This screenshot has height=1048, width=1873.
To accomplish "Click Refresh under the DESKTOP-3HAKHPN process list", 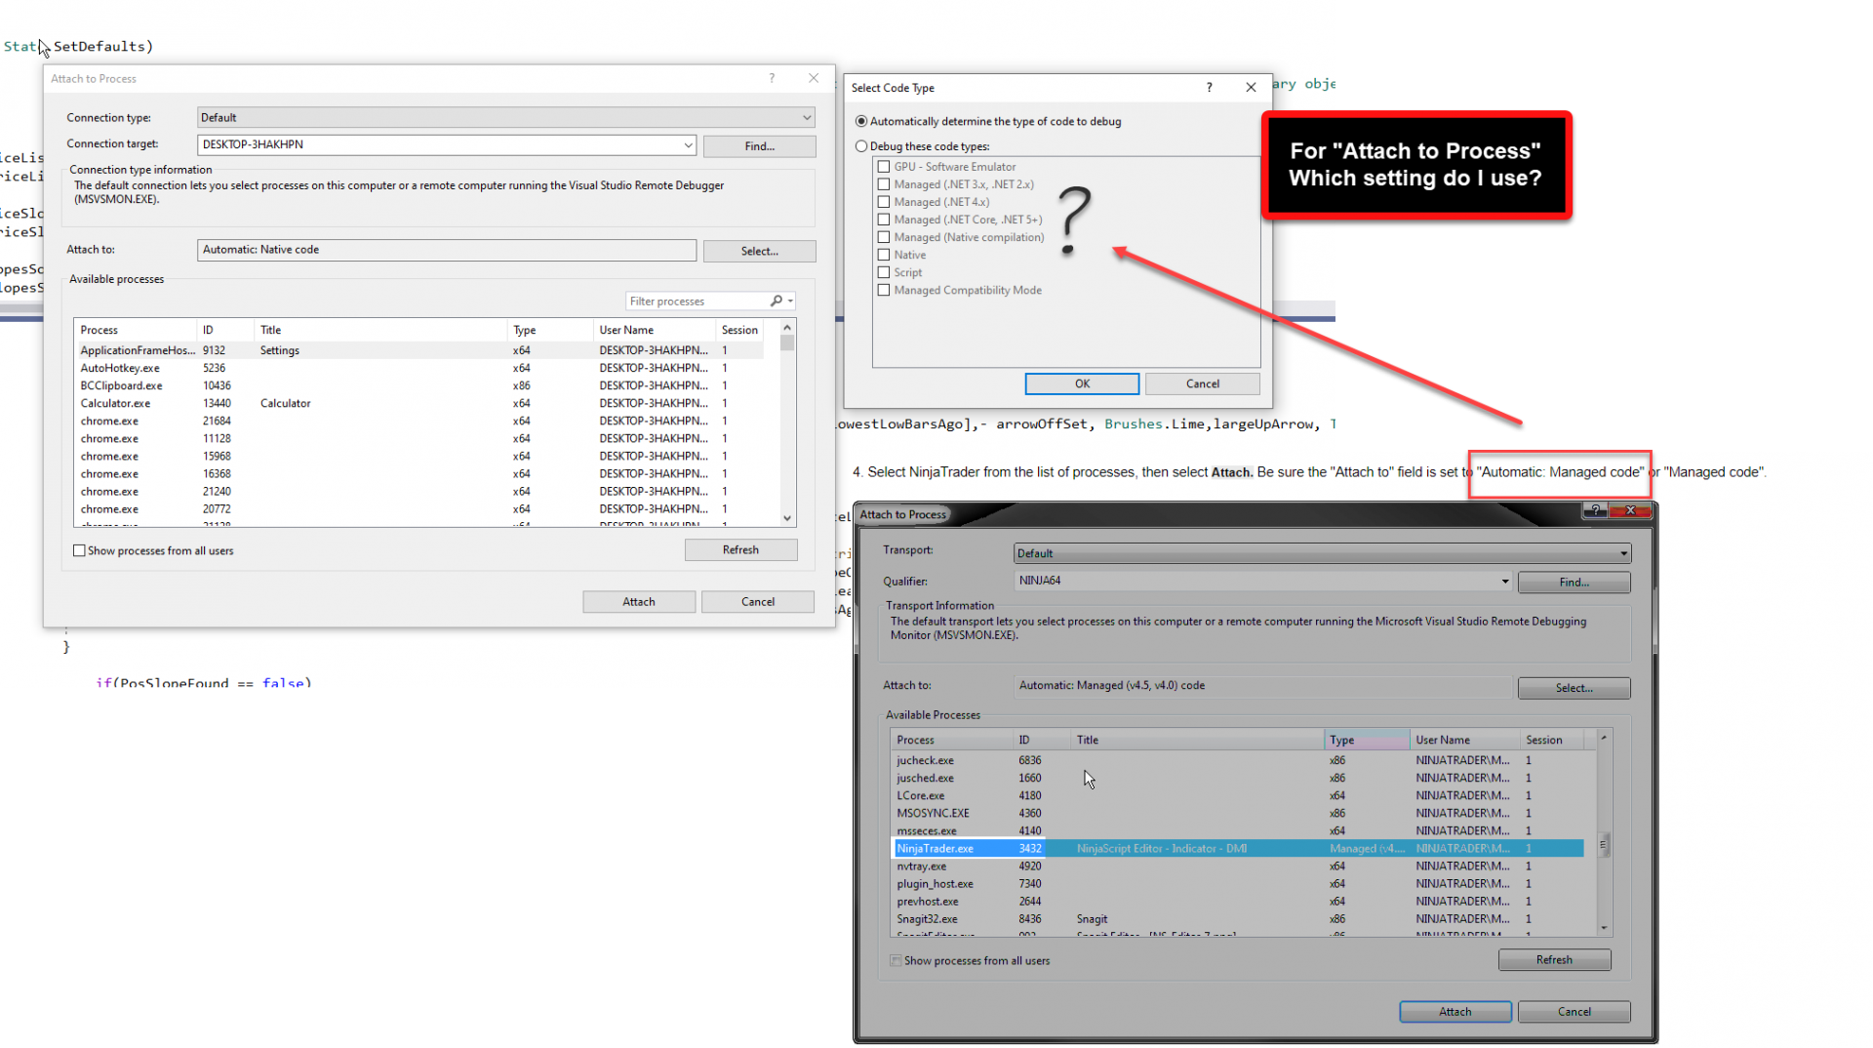I will point(740,550).
